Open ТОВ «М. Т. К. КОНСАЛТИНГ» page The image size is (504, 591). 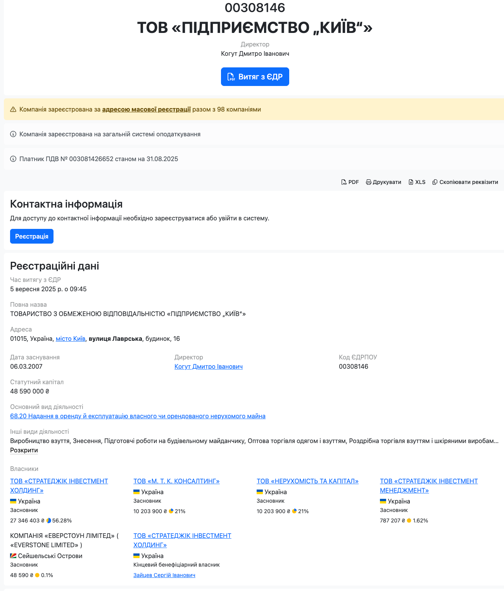tap(176, 481)
